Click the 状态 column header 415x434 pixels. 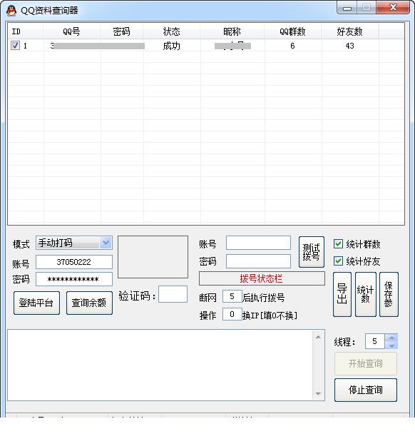[x=171, y=31]
